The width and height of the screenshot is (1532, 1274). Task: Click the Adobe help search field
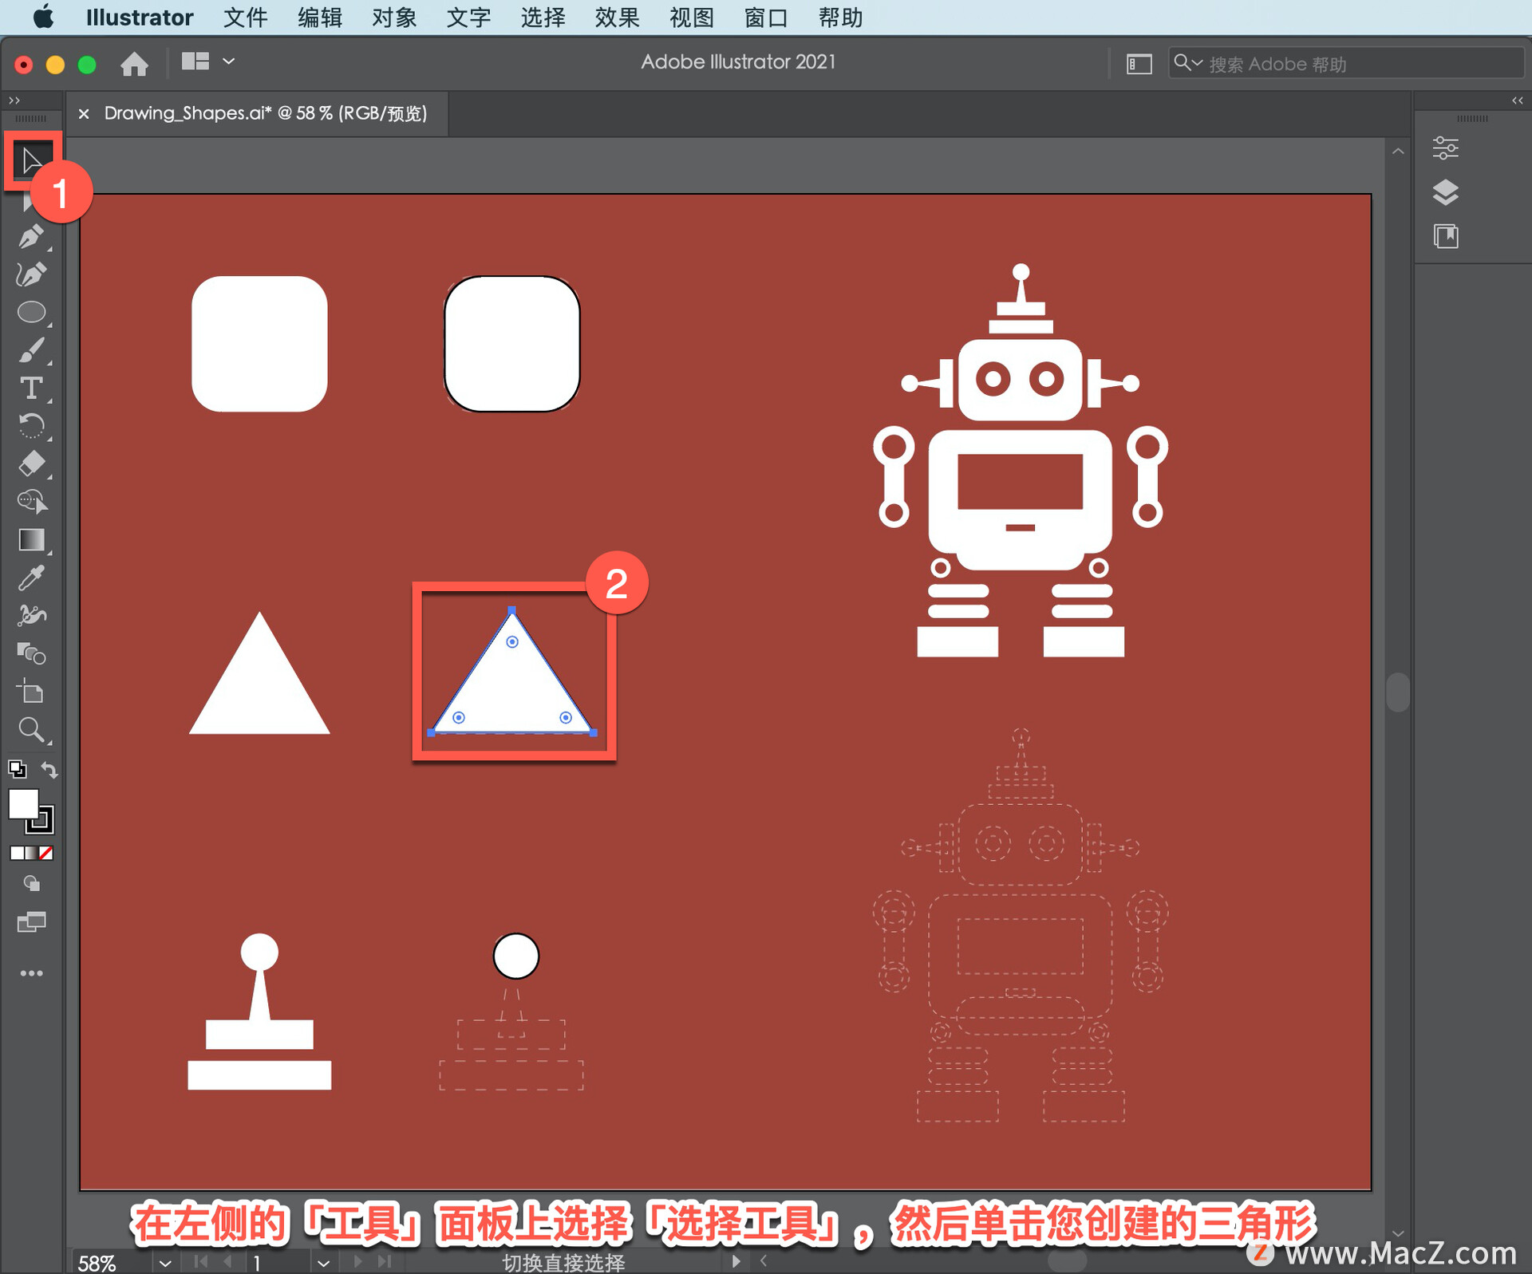point(1345,64)
